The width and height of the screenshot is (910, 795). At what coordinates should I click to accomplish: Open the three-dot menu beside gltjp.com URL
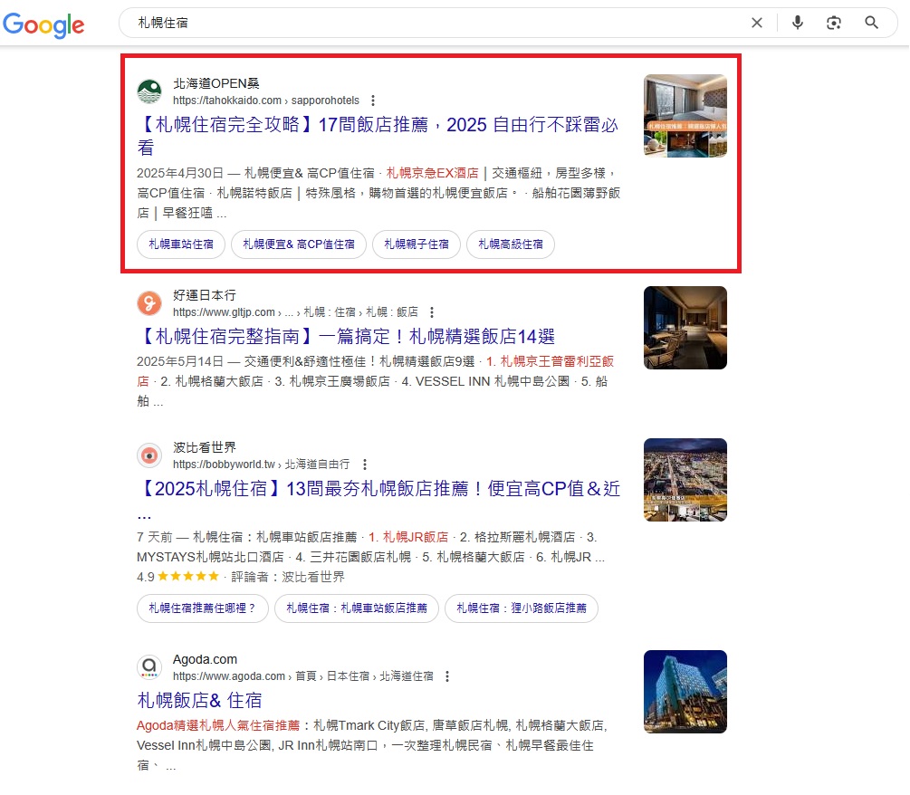432,312
